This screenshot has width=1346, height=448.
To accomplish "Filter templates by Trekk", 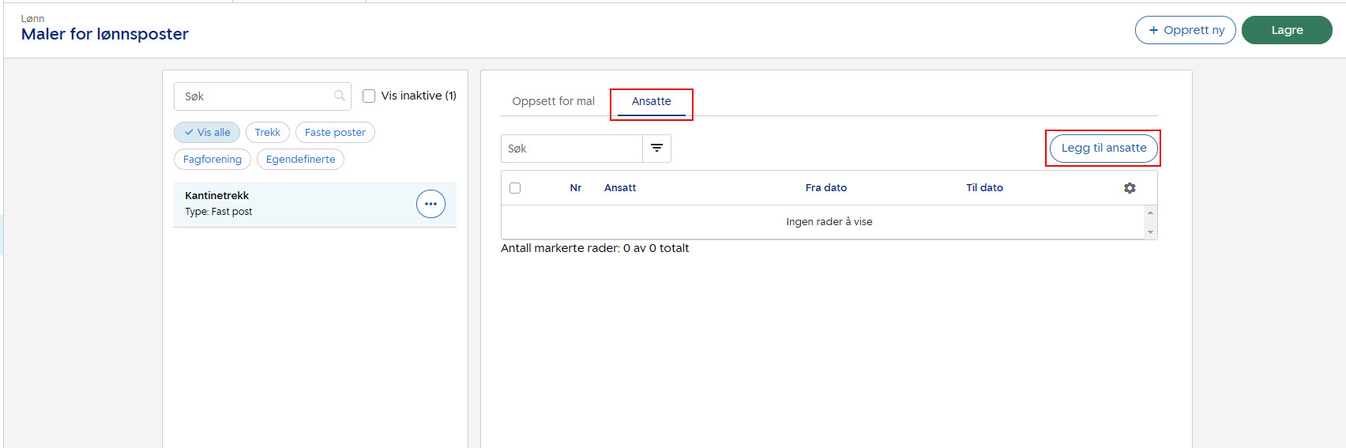I will (268, 133).
